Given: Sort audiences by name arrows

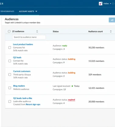Looking at the screenshot, I should click(x=37, y=31).
